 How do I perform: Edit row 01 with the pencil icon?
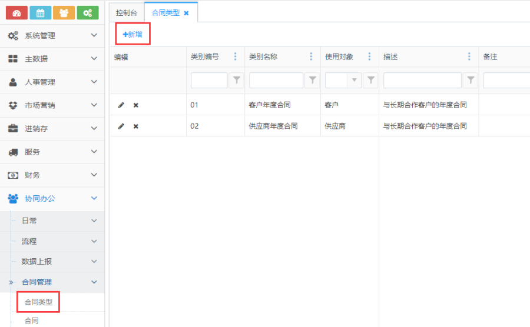point(121,105)
